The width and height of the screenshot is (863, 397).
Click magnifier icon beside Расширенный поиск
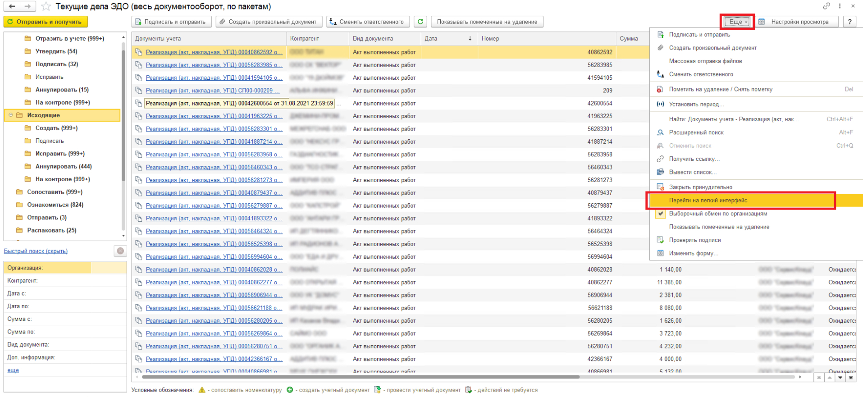click(x=661, y=132)
